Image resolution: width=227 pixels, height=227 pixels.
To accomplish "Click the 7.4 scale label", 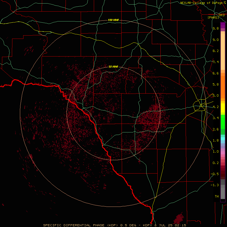I will [216, 62].
